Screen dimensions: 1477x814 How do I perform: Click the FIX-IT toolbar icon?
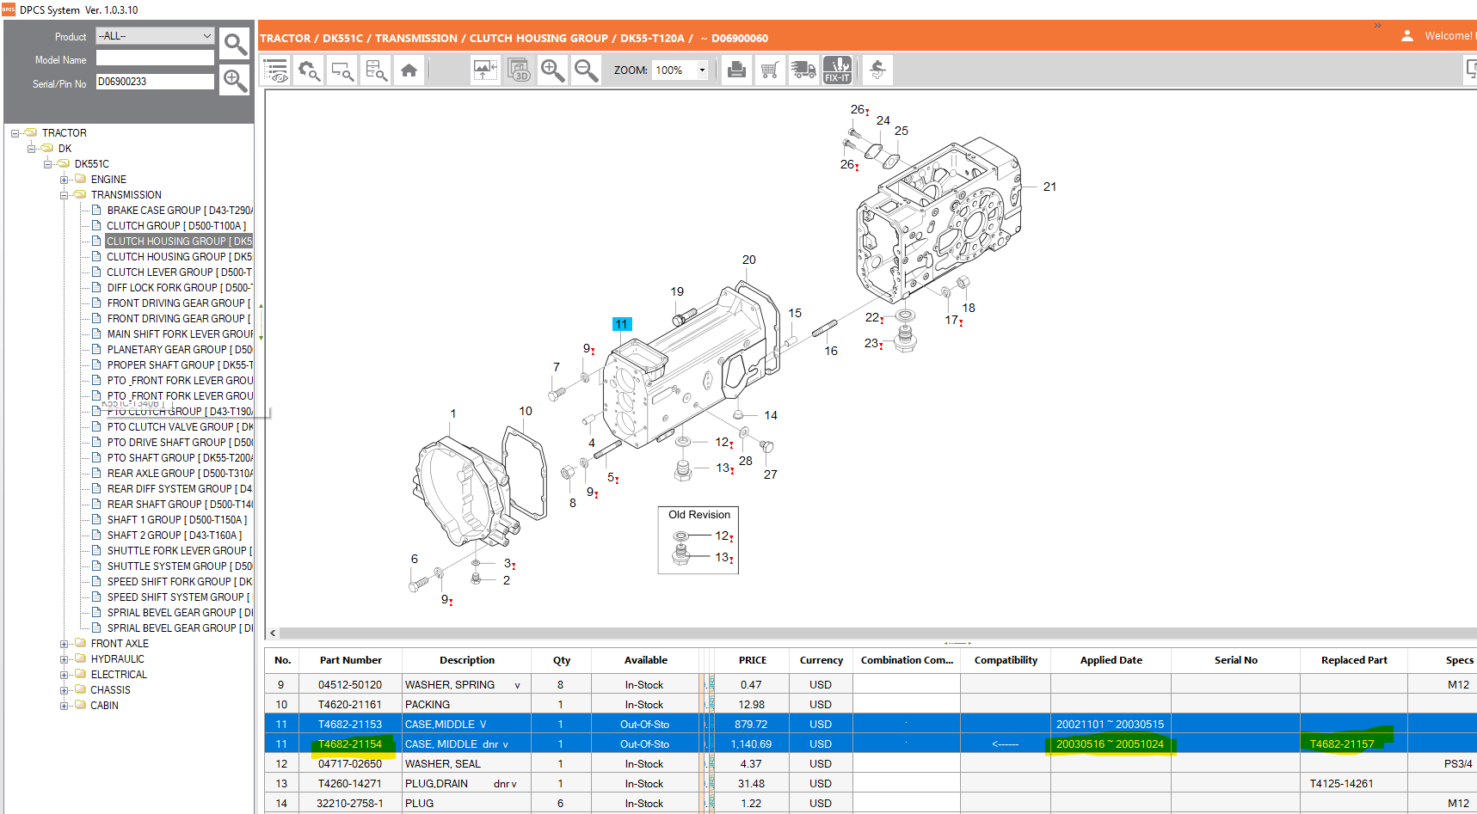coord(837,70)
